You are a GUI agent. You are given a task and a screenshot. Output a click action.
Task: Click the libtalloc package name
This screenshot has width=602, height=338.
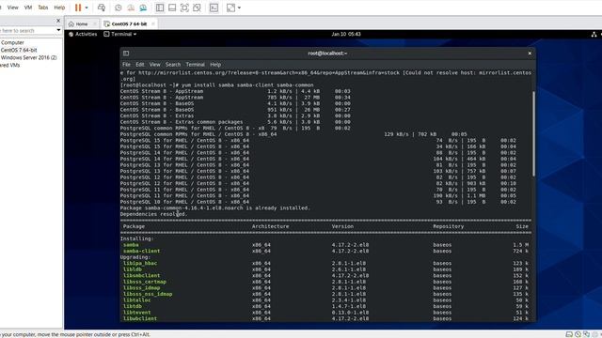[x=137, y=300]
